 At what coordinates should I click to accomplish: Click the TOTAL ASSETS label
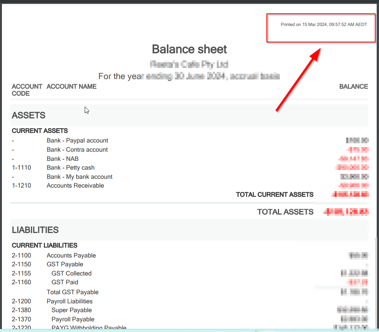click(x=285, y=212)
